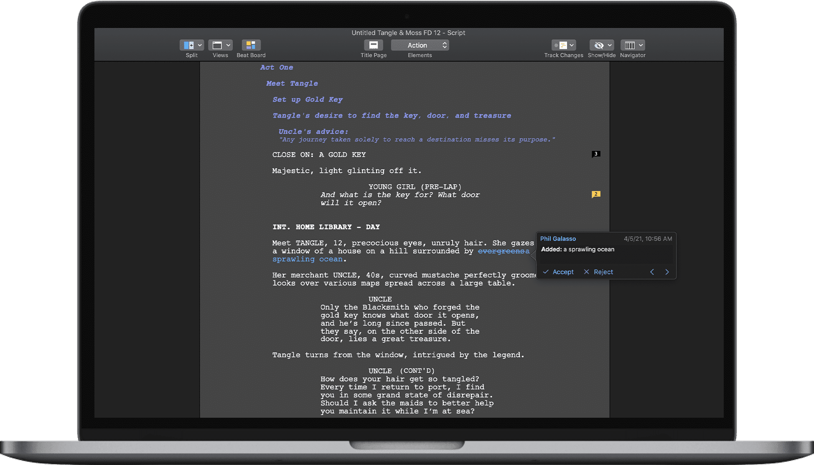Screen dimensions: 814x465
Task: Click the INT. HOME LIBRARY scene heading
Action: coord(326,227)
